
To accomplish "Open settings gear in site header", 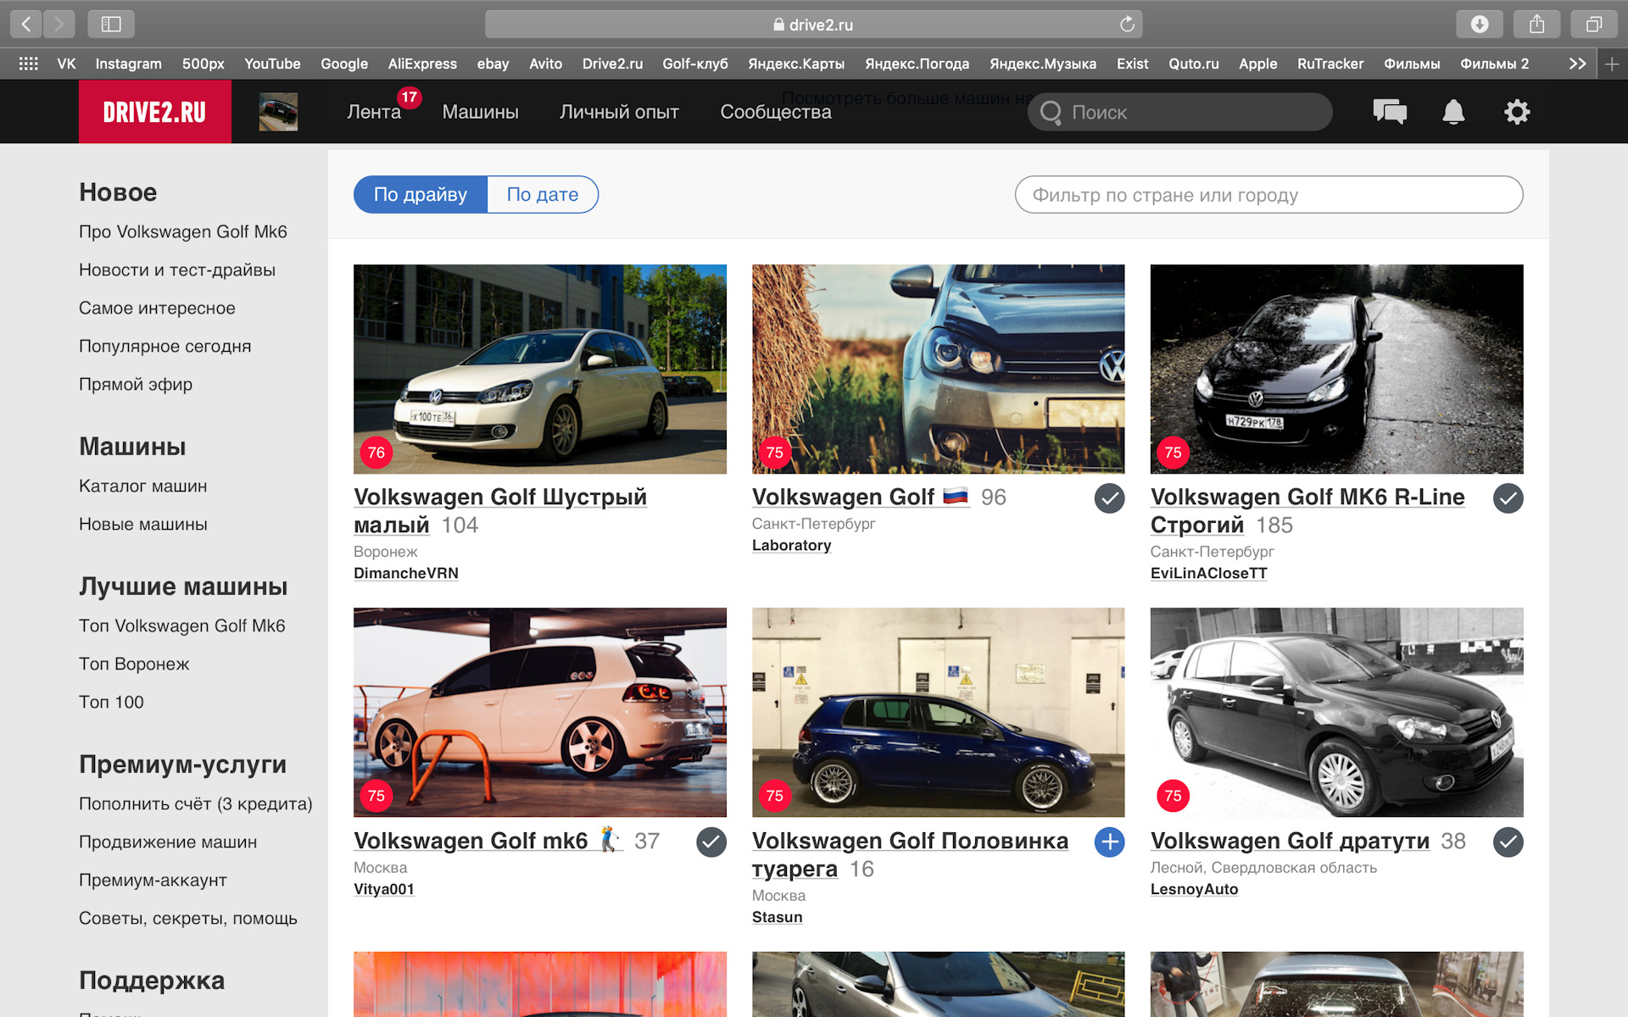I will 1517,112.
